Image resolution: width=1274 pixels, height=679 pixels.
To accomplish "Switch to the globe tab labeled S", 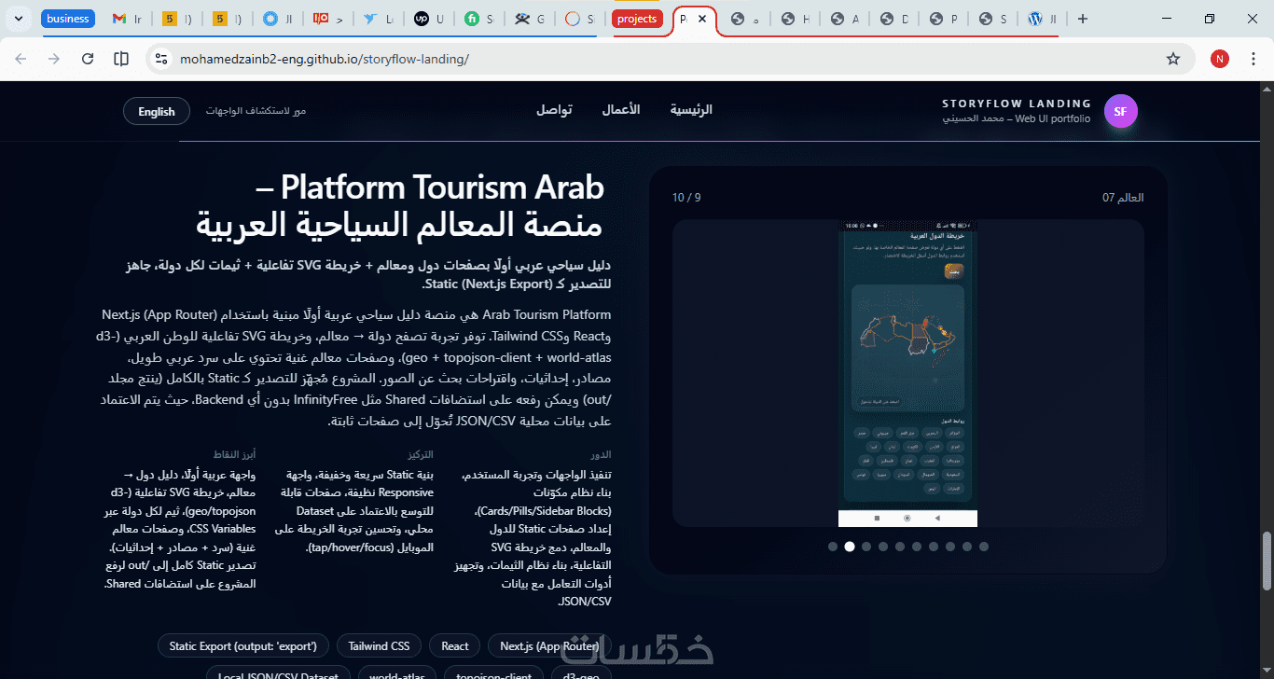I will [992, 19].
